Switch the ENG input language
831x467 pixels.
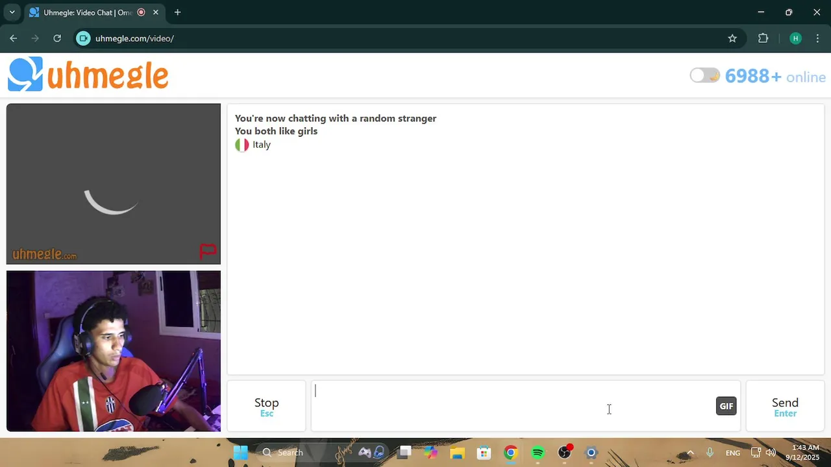tap(732, 453)
